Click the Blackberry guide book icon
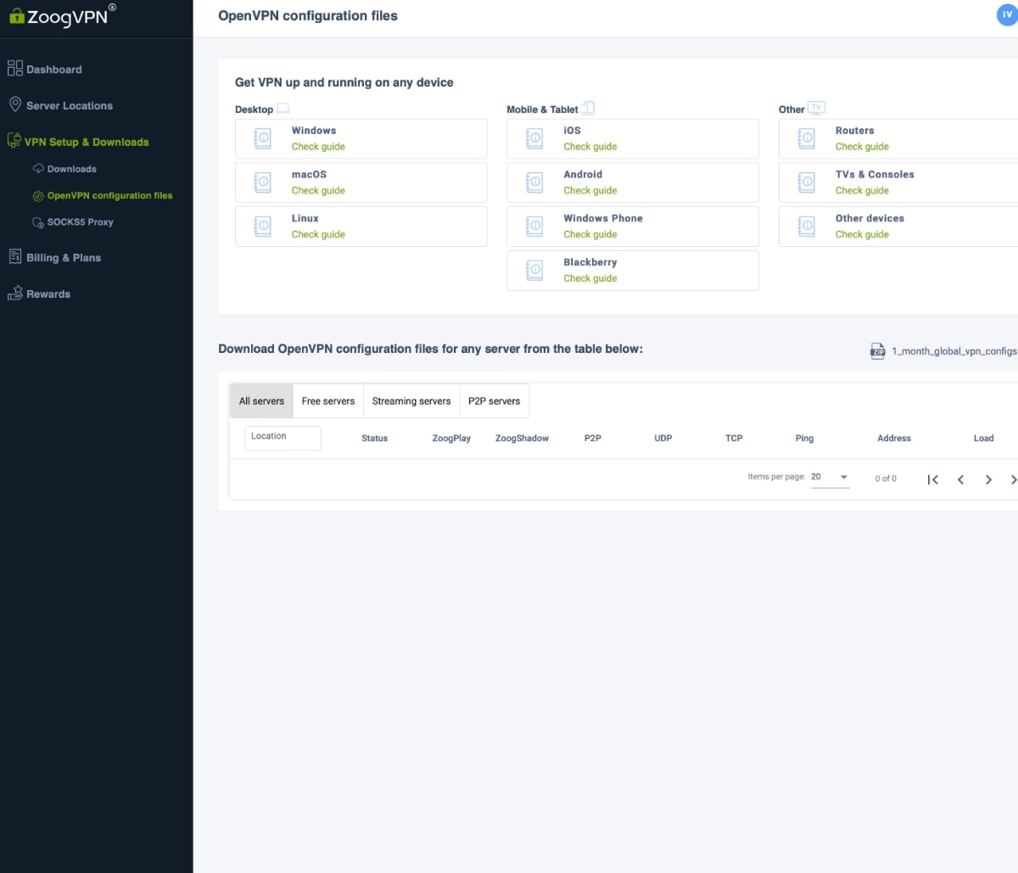Screen dimensions: 1018x873 point(534,270)
